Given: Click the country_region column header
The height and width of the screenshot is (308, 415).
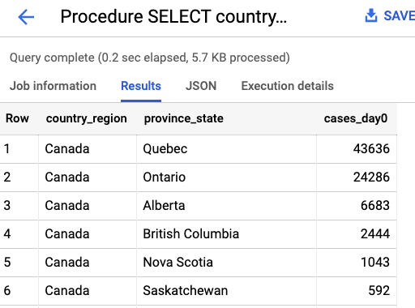Looking at the screenshot, I should pos(87,118).
